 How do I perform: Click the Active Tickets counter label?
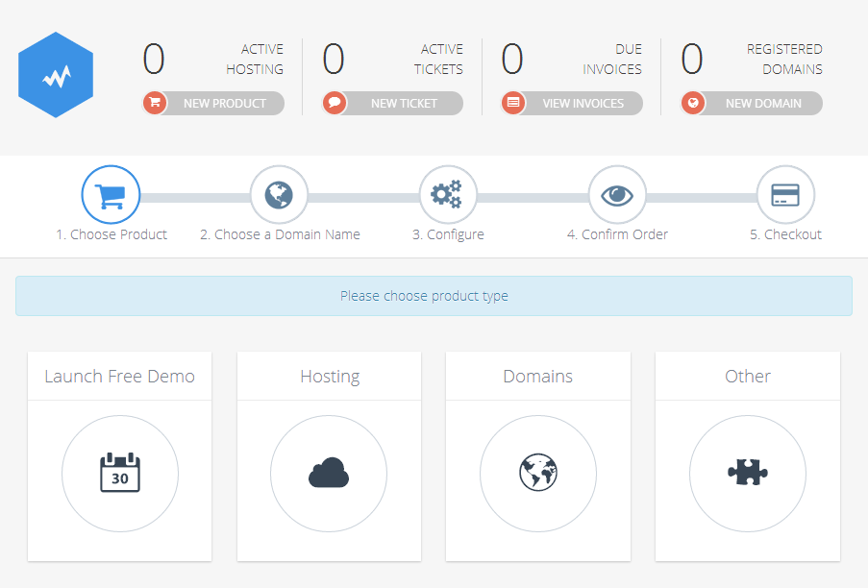click(438, 60)
